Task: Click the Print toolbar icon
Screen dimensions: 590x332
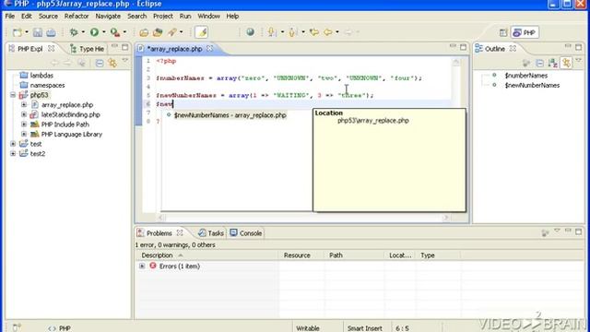Action: pos(52,32)
